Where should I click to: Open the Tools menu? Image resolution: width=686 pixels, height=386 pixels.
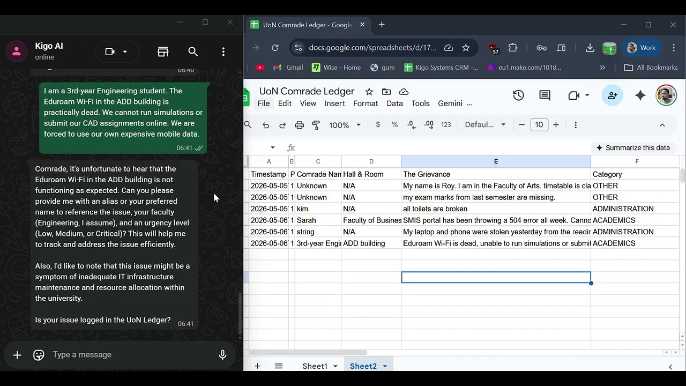point(420,103)
